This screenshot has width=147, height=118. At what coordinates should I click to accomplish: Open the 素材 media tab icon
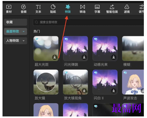pos(9,7)
